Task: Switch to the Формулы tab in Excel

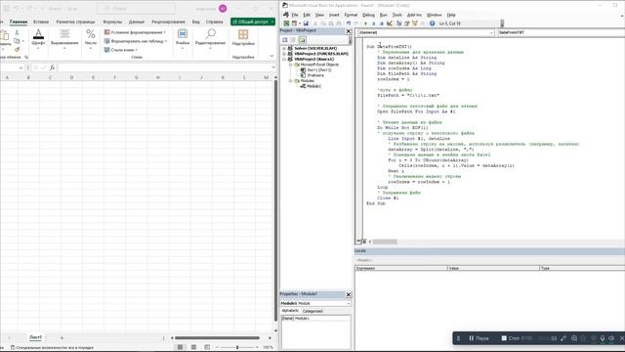Action: (112, 22)
